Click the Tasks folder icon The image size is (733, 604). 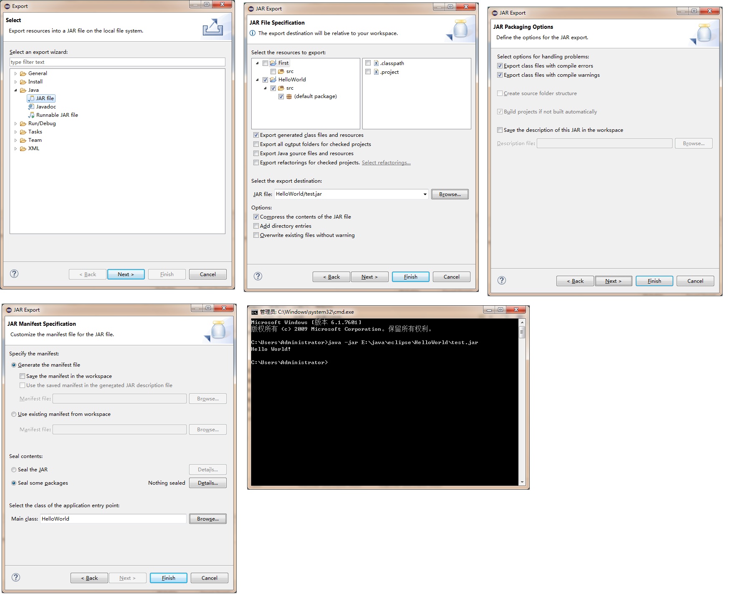click(23, 132)
